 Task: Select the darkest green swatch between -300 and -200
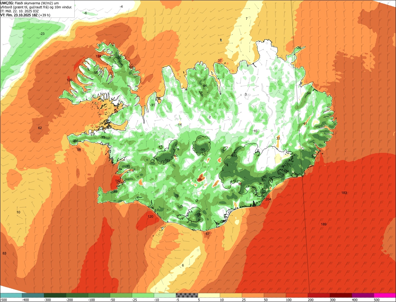tap(55, 295)
